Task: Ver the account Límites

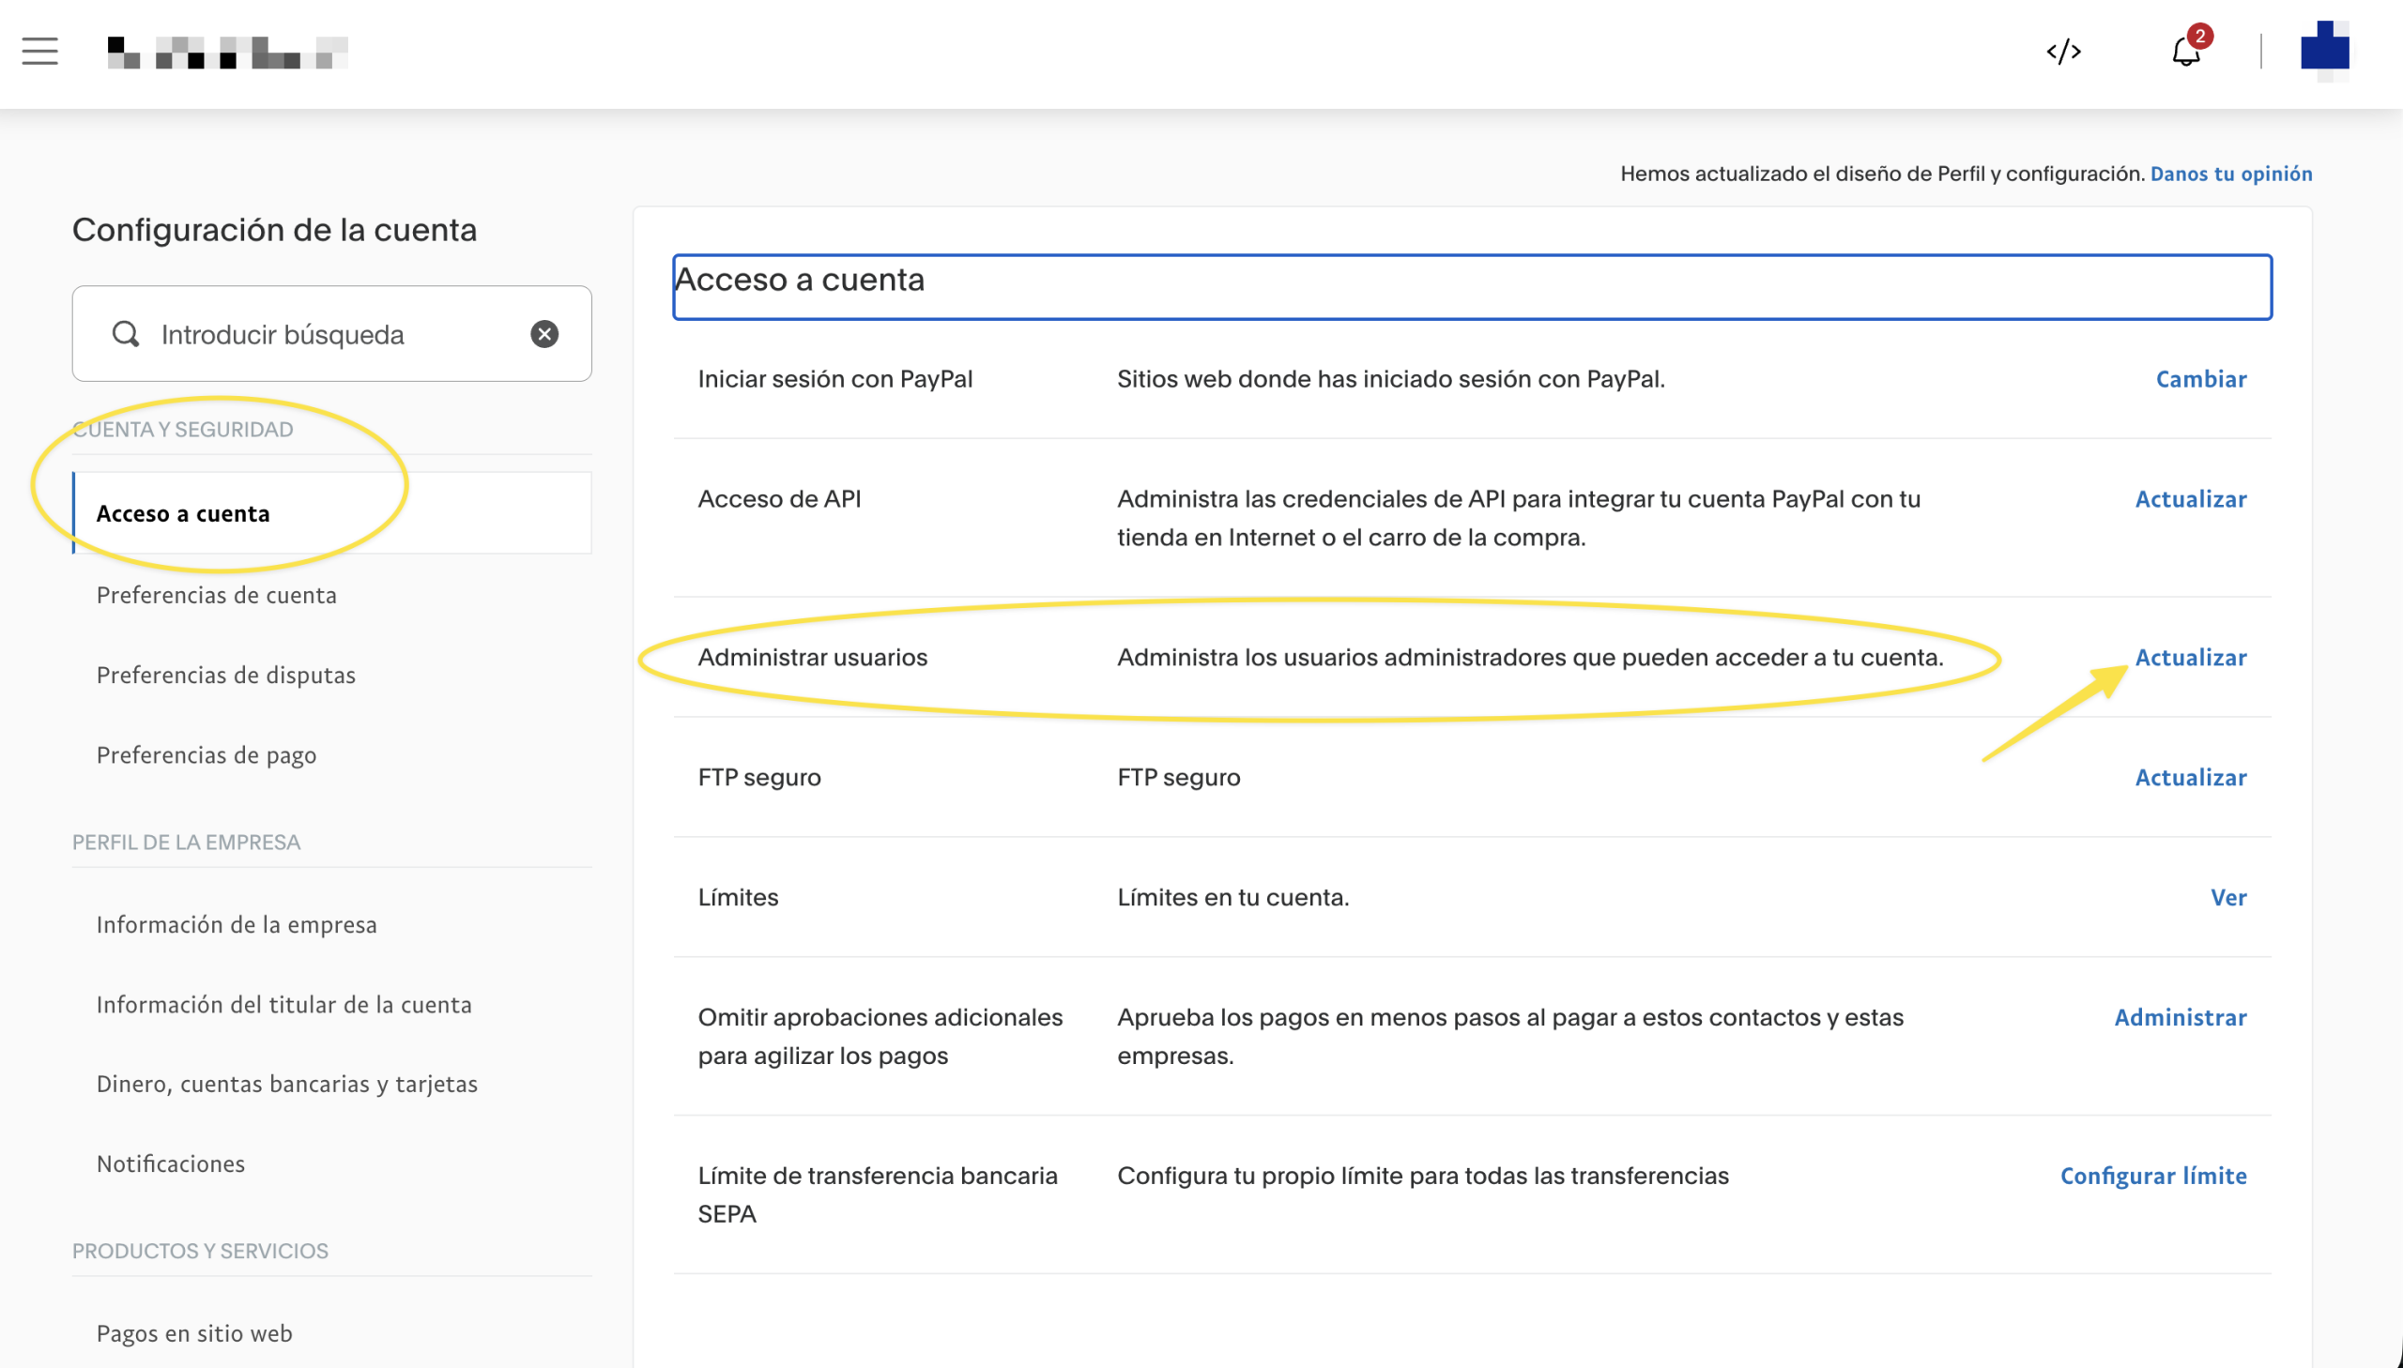Action: (x=2230, y=897)
